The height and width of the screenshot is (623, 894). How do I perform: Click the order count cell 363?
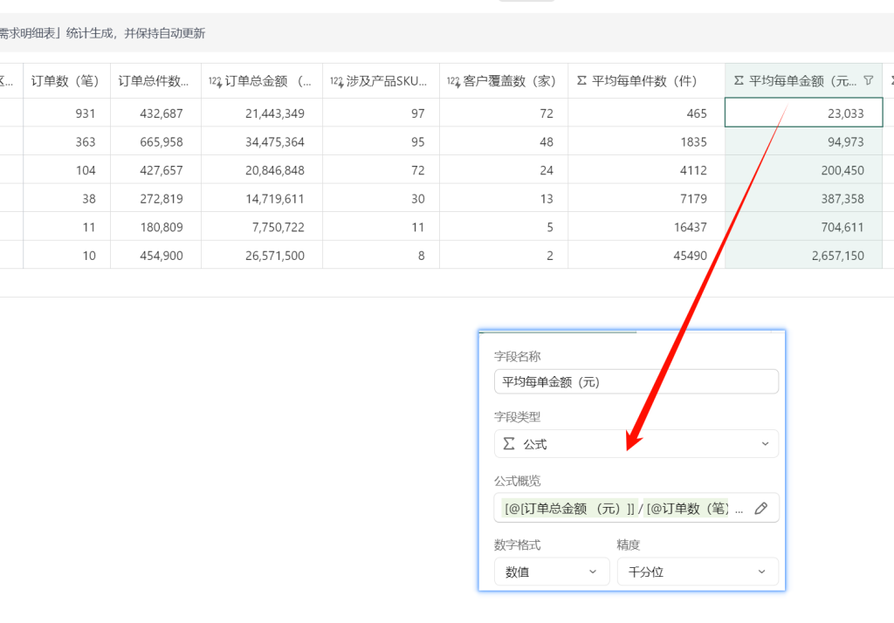point(66,141)
